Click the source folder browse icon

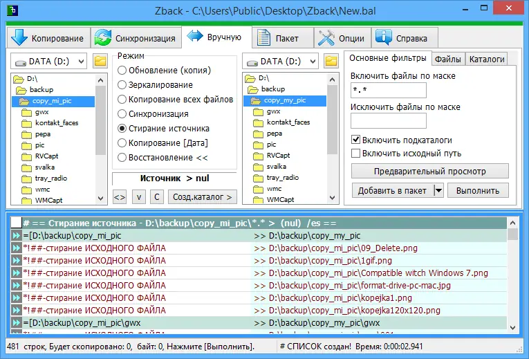100,61
